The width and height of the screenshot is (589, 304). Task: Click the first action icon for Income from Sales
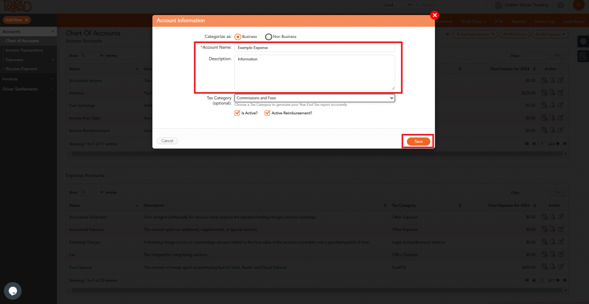(x=544, y=118)
